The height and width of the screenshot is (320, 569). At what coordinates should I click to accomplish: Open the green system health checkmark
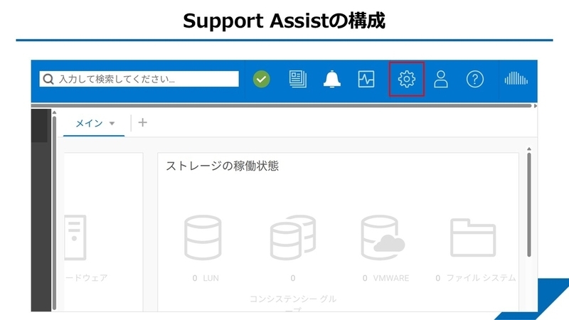point(261,79)
